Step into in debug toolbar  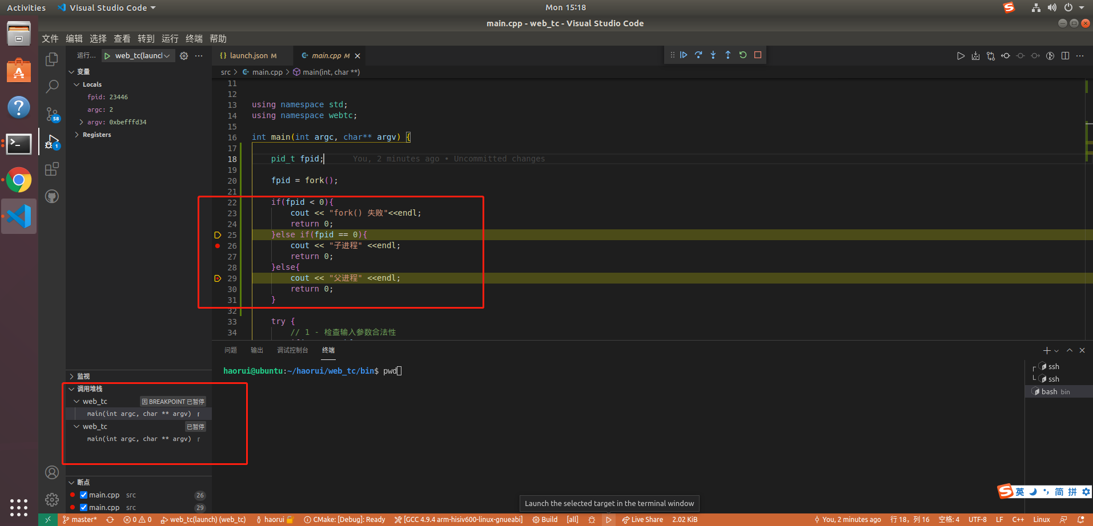click(x=713, y=55)
